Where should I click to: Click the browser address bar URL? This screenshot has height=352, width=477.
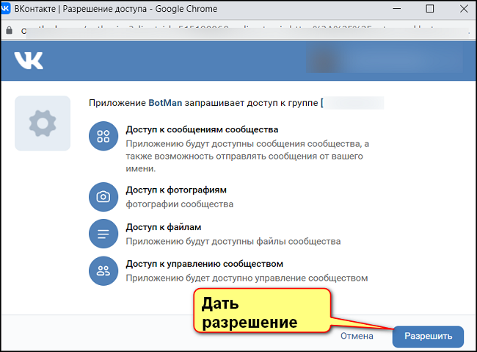pos(245,31)
